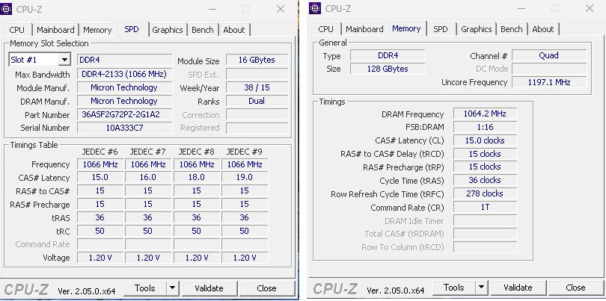This screenshot has width=606, height=301.
Task: Close the left CPU-Z window via X
Action: 281,9
